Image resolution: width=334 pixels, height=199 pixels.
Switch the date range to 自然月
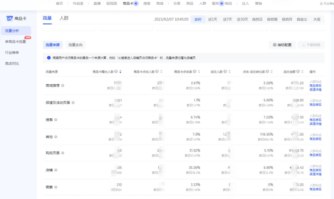click(287, 19)
